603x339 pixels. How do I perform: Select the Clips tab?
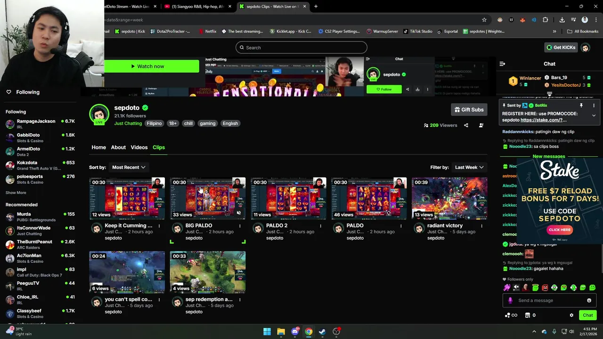pyautogui.click(x=159, y=147)
